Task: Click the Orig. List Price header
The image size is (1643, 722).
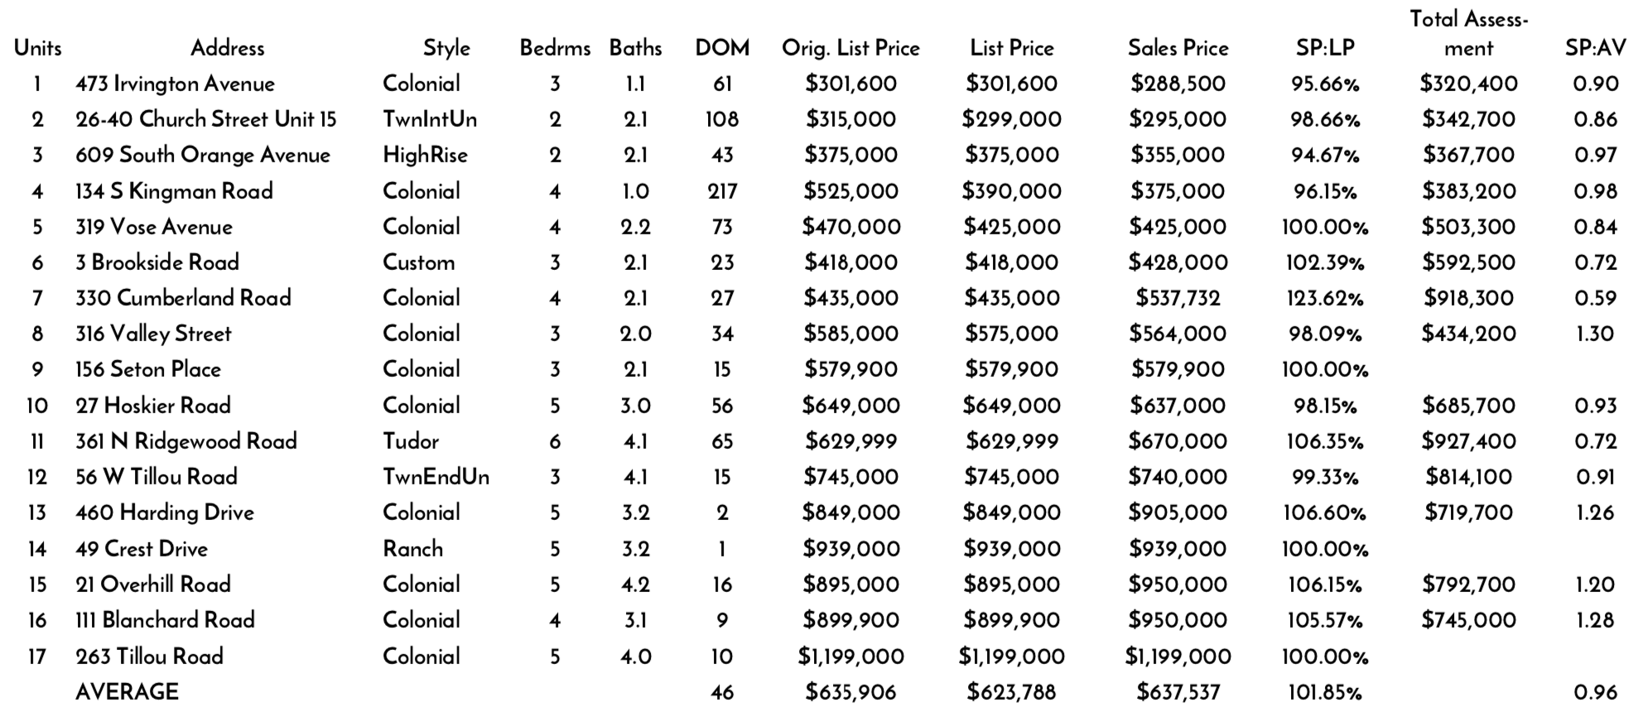Action: 850,48
